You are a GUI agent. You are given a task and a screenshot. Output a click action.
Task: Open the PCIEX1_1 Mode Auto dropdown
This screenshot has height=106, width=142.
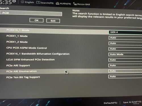pyautogui.click(x=125, y=38)
